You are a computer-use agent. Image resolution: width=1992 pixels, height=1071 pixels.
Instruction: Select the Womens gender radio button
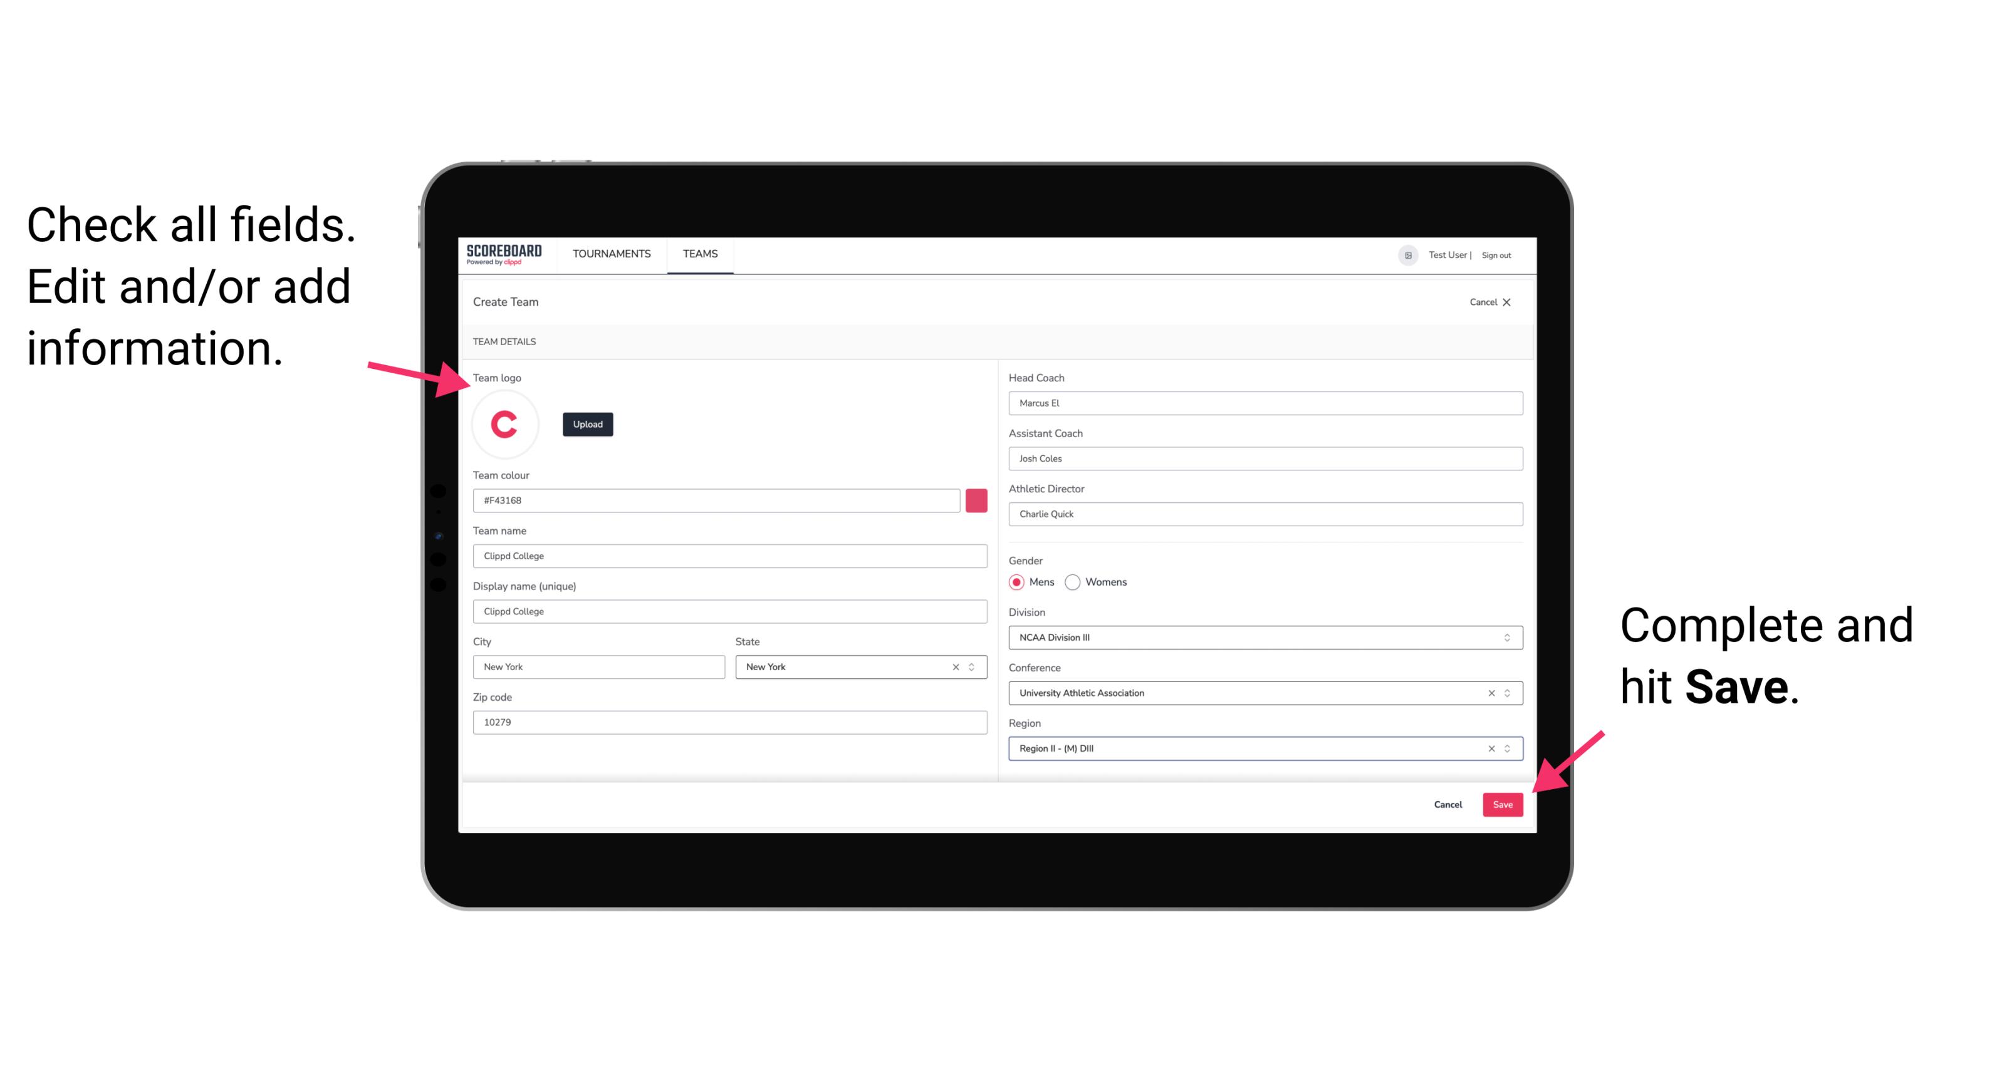(1078, 582)
